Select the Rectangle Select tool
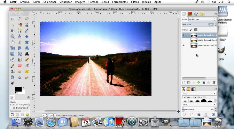This screenshot has width=234, height=129. tap(13, 19)
